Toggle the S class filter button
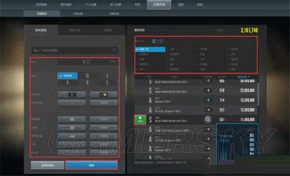 [x=107, y=76]
